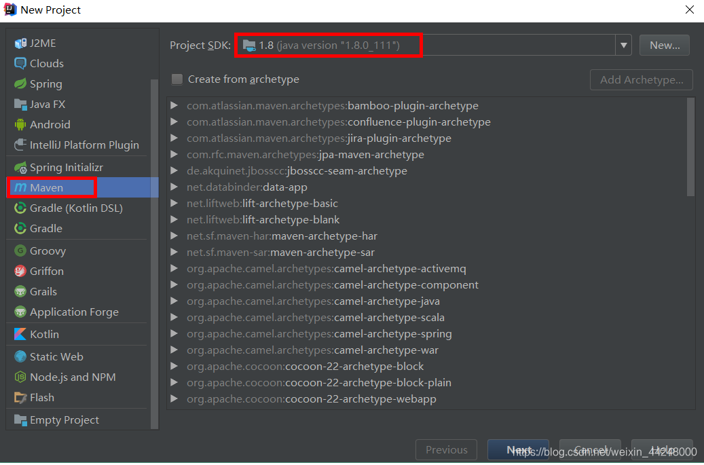The width and height of the screenshot is (704, 465).
Task: Choose the Spring leaf icon
Action: coord(20,84)
